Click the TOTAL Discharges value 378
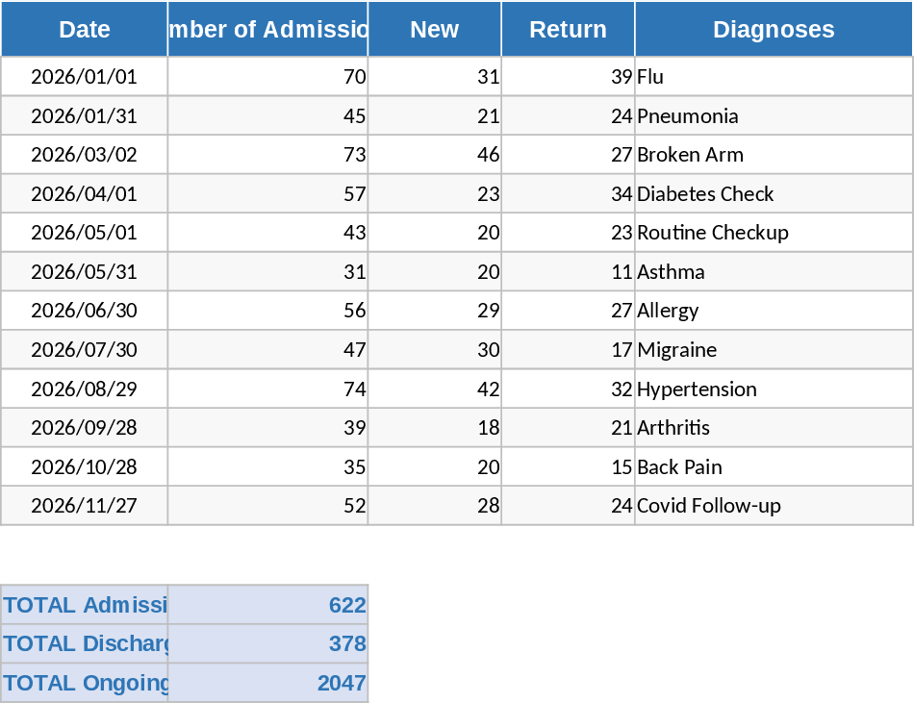Image resolution: width=914 pixels, height=703 pixels. point(267,643)
